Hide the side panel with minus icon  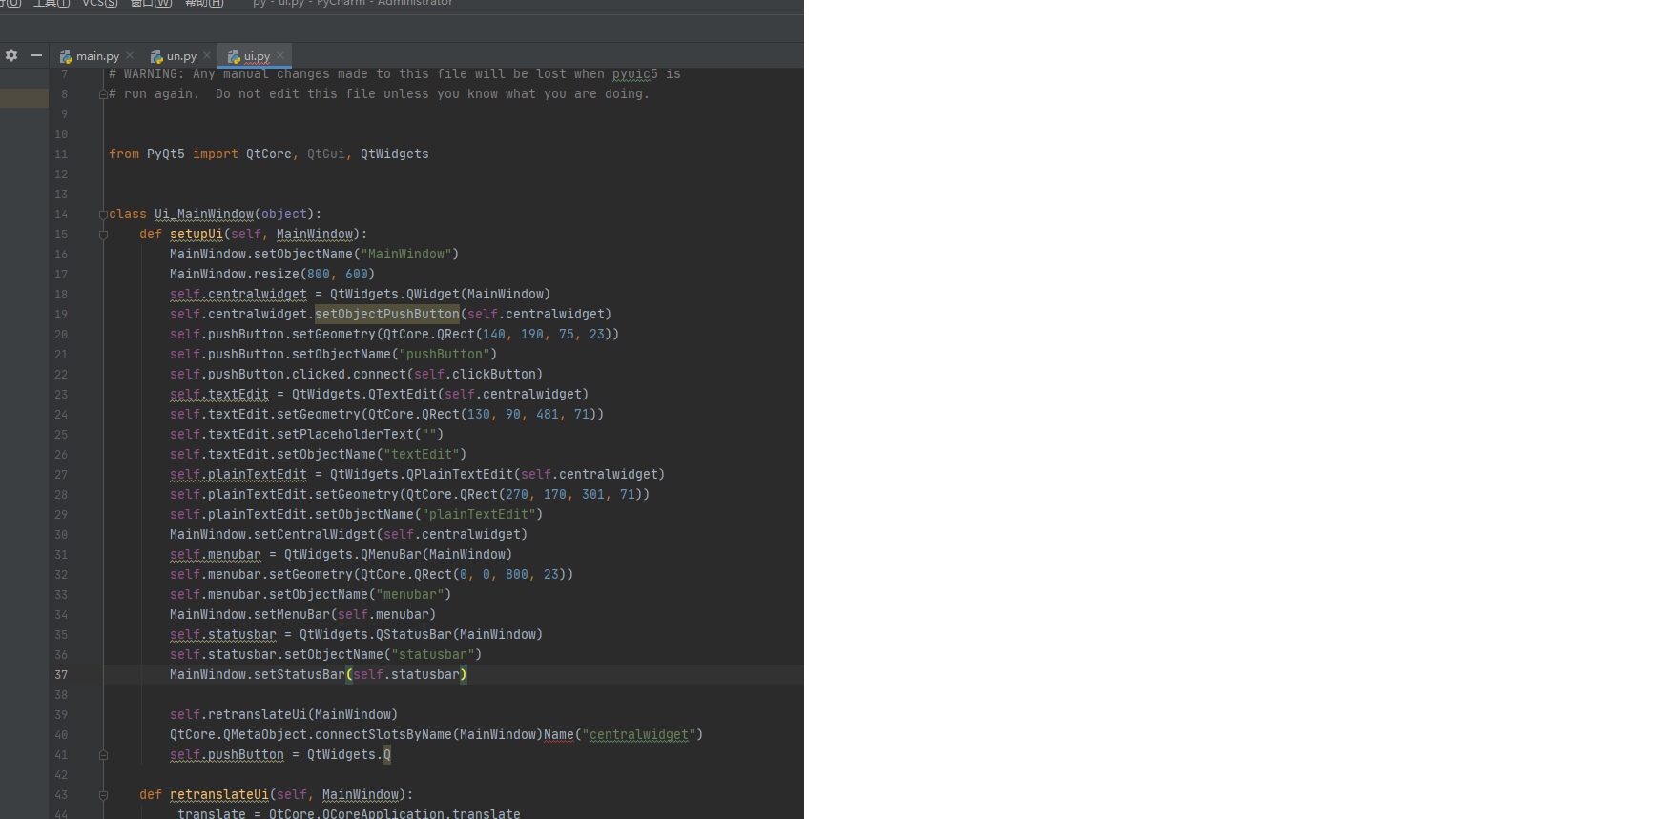pos(36,55)
